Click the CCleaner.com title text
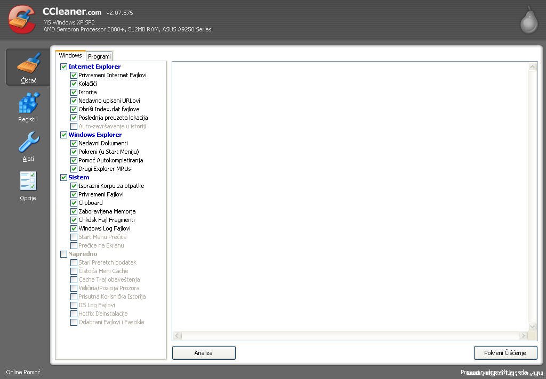 click(x=72, y=12)
